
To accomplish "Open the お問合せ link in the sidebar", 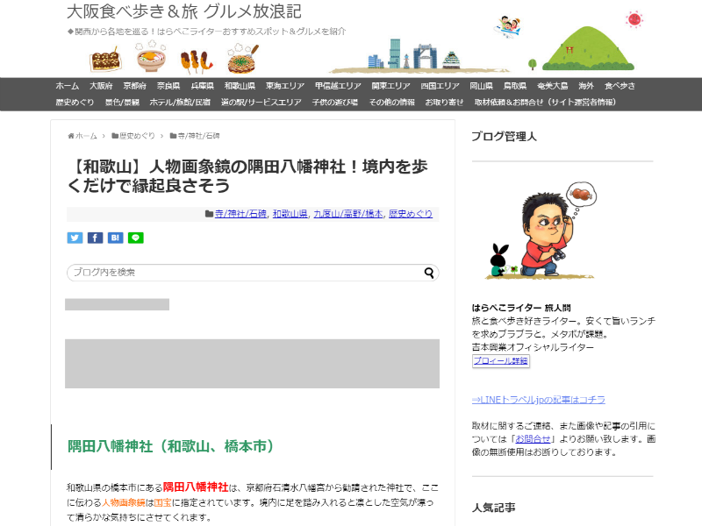I will [x=533, y=439].
